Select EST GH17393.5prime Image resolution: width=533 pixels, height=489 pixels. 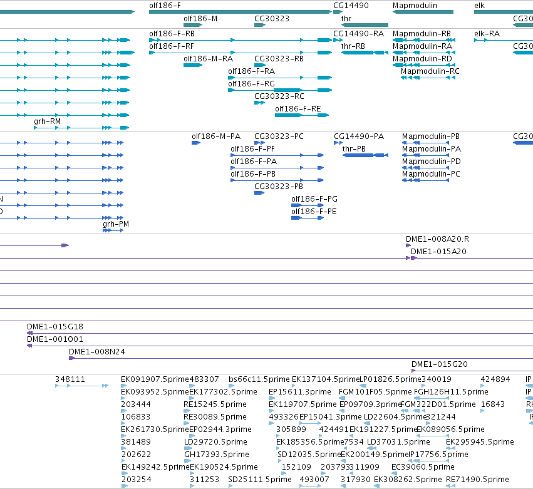click(217, 455)
